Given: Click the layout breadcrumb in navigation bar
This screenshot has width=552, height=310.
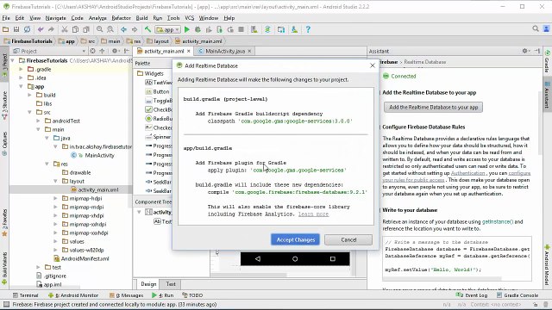Looking at the screenshot, I should click(x=158, y=41).
